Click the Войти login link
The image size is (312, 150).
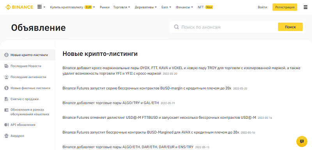click(262, 7)
